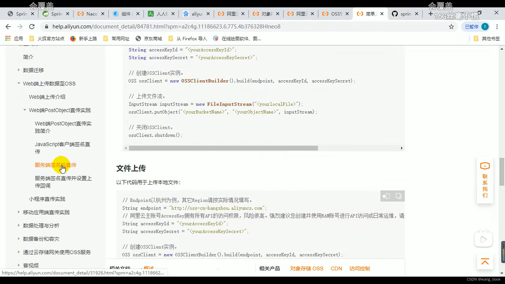Open 京东商城 bookmark
Image resolution: width=505 pixels, height=284 pixels.
pos(149,39)
